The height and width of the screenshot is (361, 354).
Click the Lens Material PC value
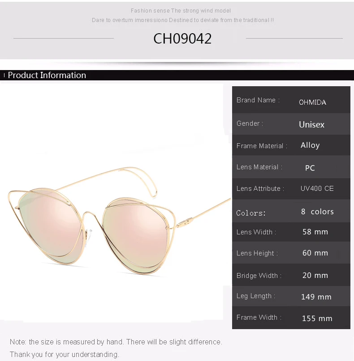[x=310, y=168]
